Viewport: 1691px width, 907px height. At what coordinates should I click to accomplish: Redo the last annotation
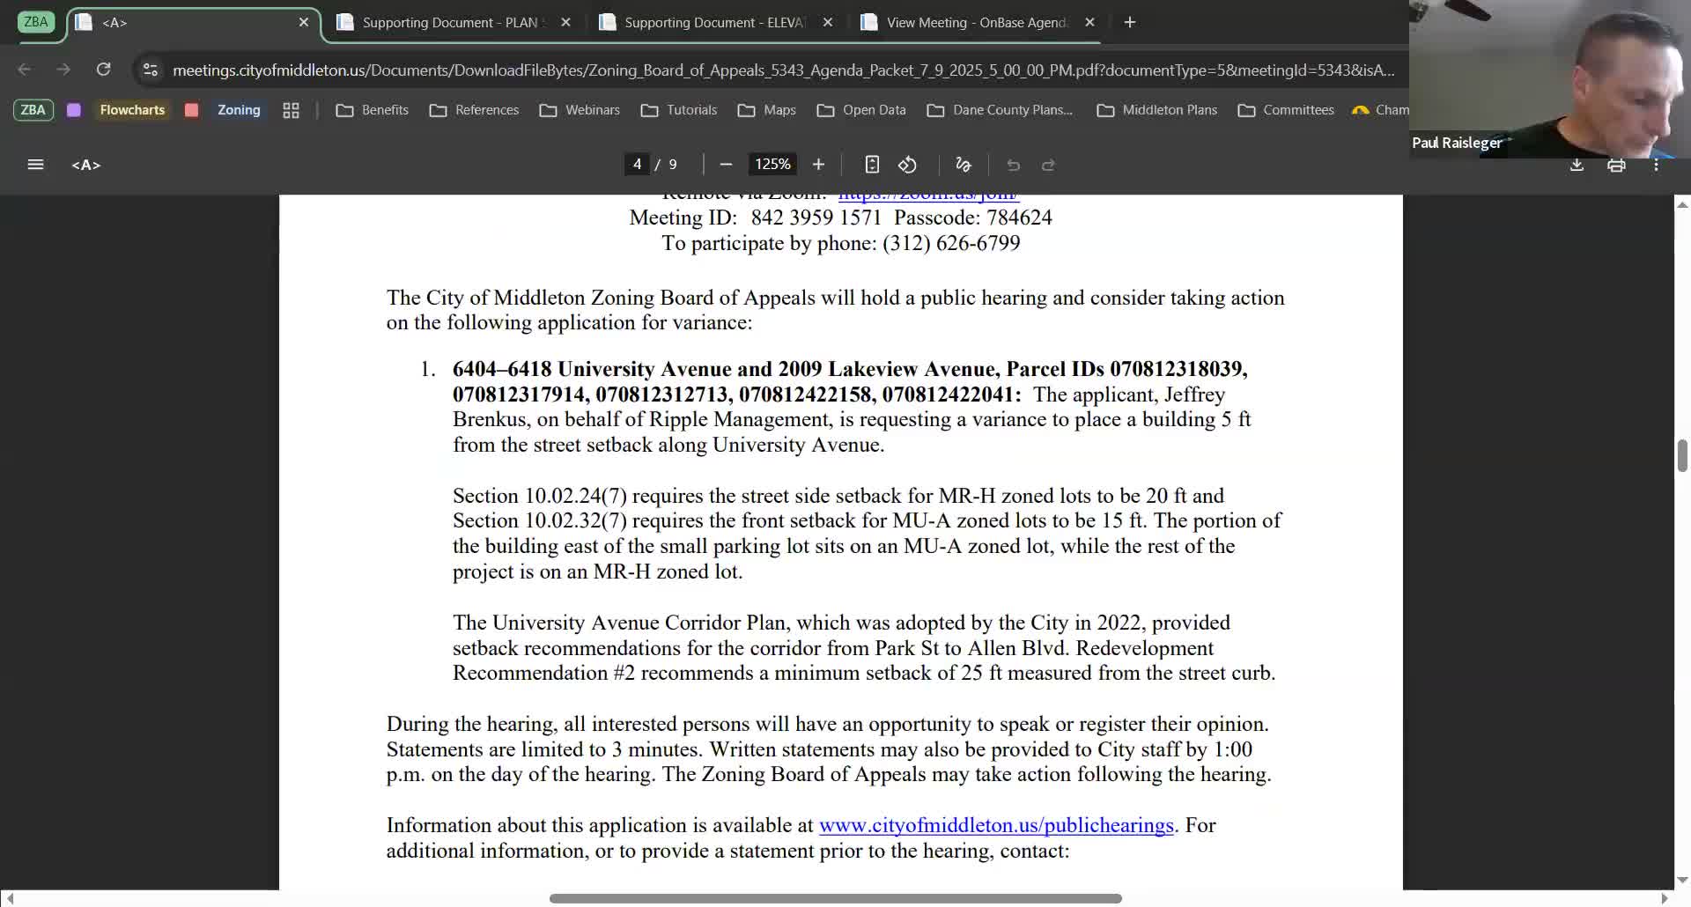click(x=1048, y=165)
